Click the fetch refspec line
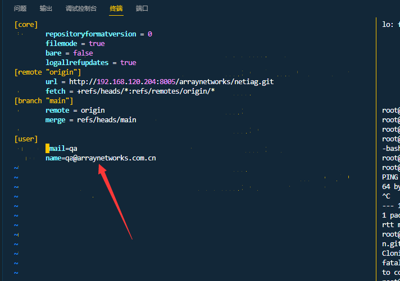This screenshot has height=281, width=400. [x=130, y=91]
